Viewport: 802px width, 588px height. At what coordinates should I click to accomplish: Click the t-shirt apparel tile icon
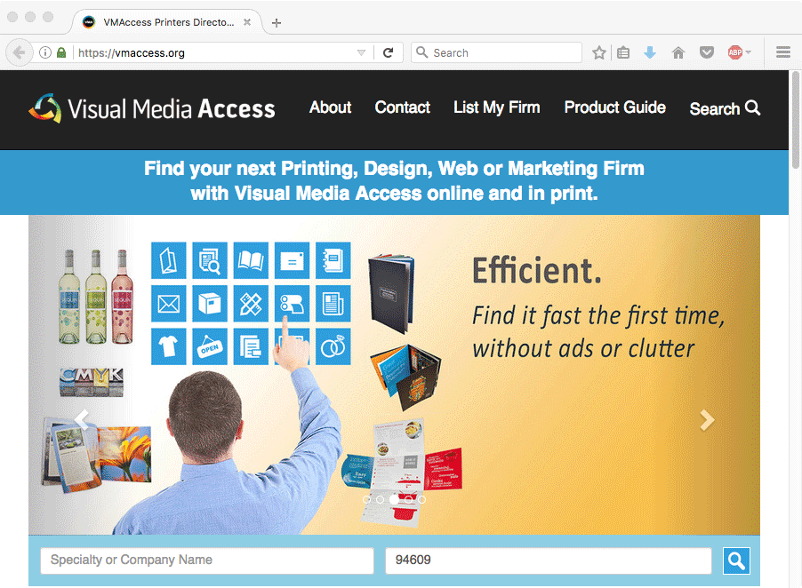[x=168, y=347]
